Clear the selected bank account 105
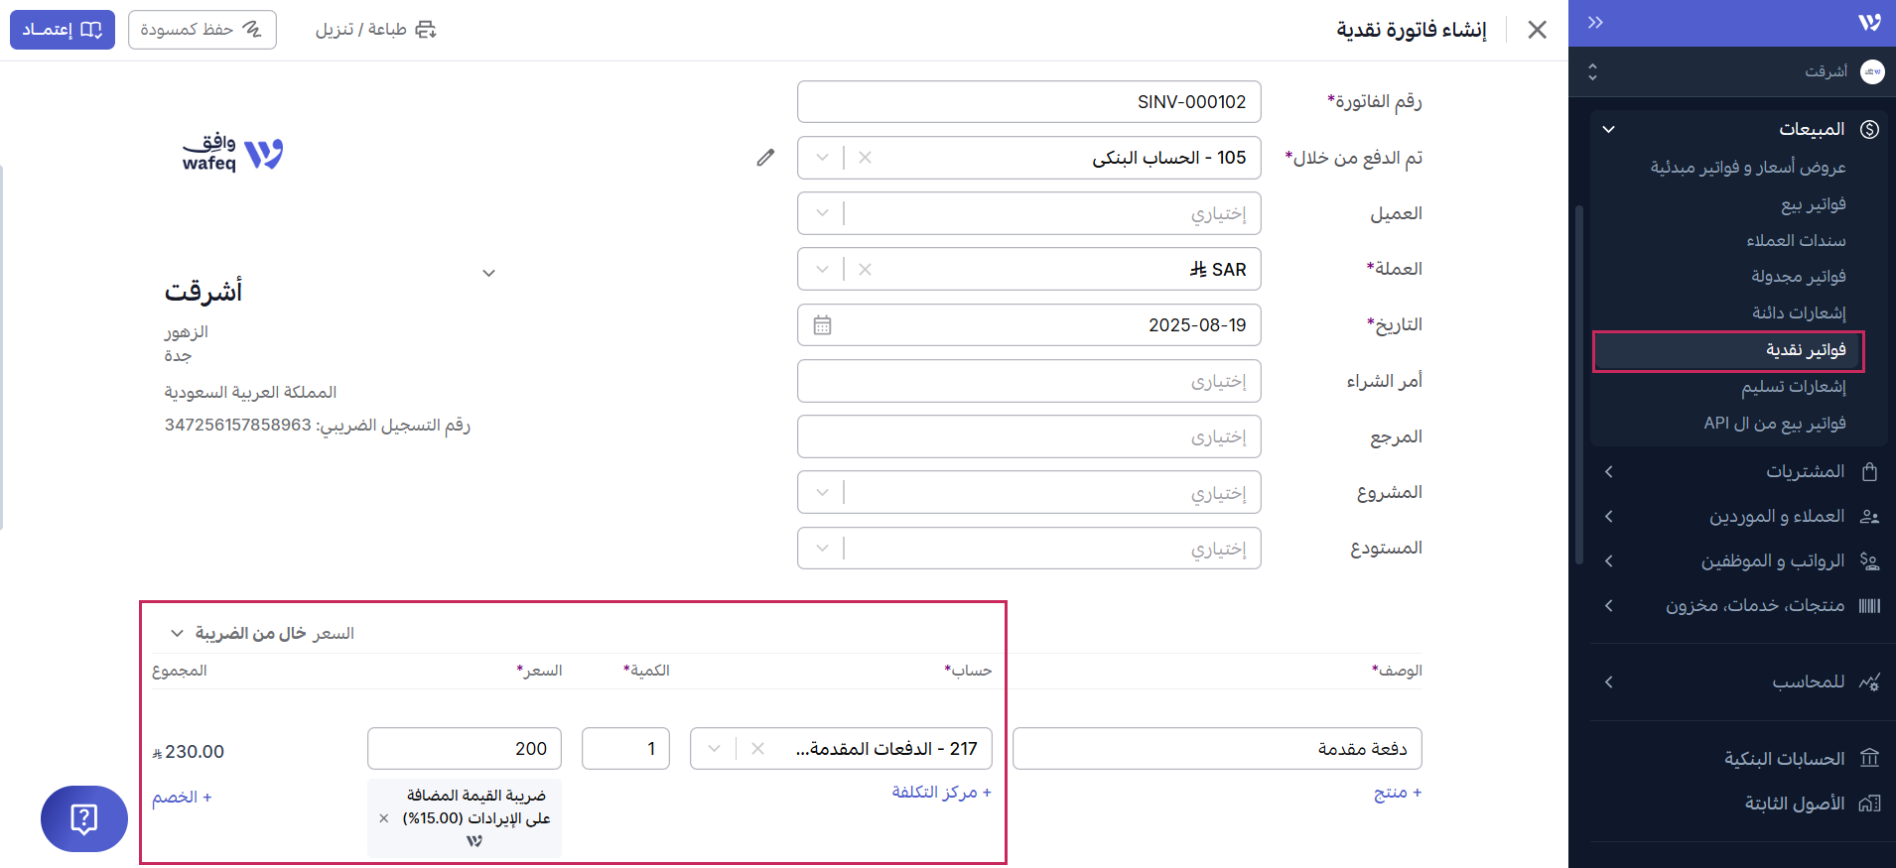 tap(865, 158)
